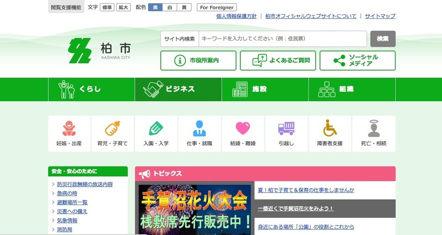The image size is (442, 235).
Task: Open the 入園・入学 pencil icon
Action: [156, 129]
